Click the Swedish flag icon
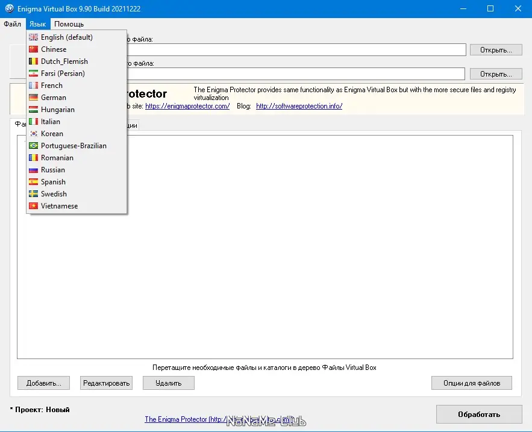 [x=33, y=194]
